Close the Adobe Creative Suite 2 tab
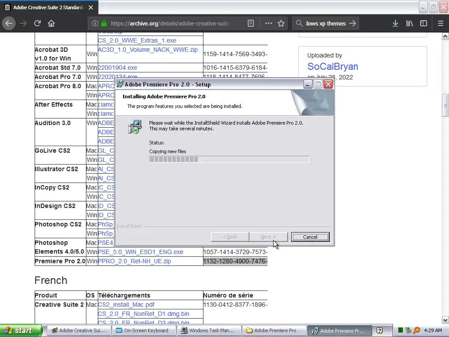Image resolution: width=449 pixels, height=337 pixels. pos(91,7)
